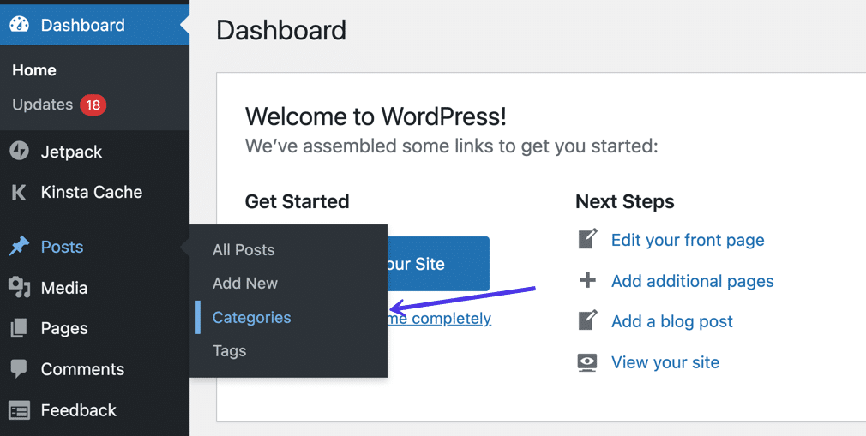Open Categories in the Posts submenu
Screen dimensions: 866x436
coord(251,317)
